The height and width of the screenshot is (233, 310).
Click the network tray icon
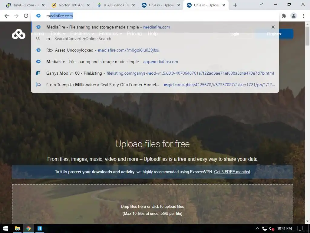click(264, 228)
